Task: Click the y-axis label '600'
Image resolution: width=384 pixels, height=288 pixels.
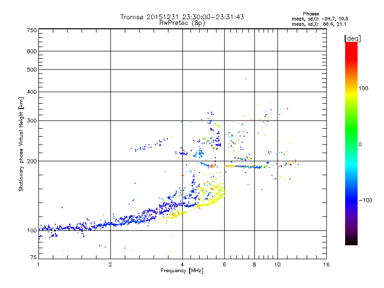Action: pos(32,51)
